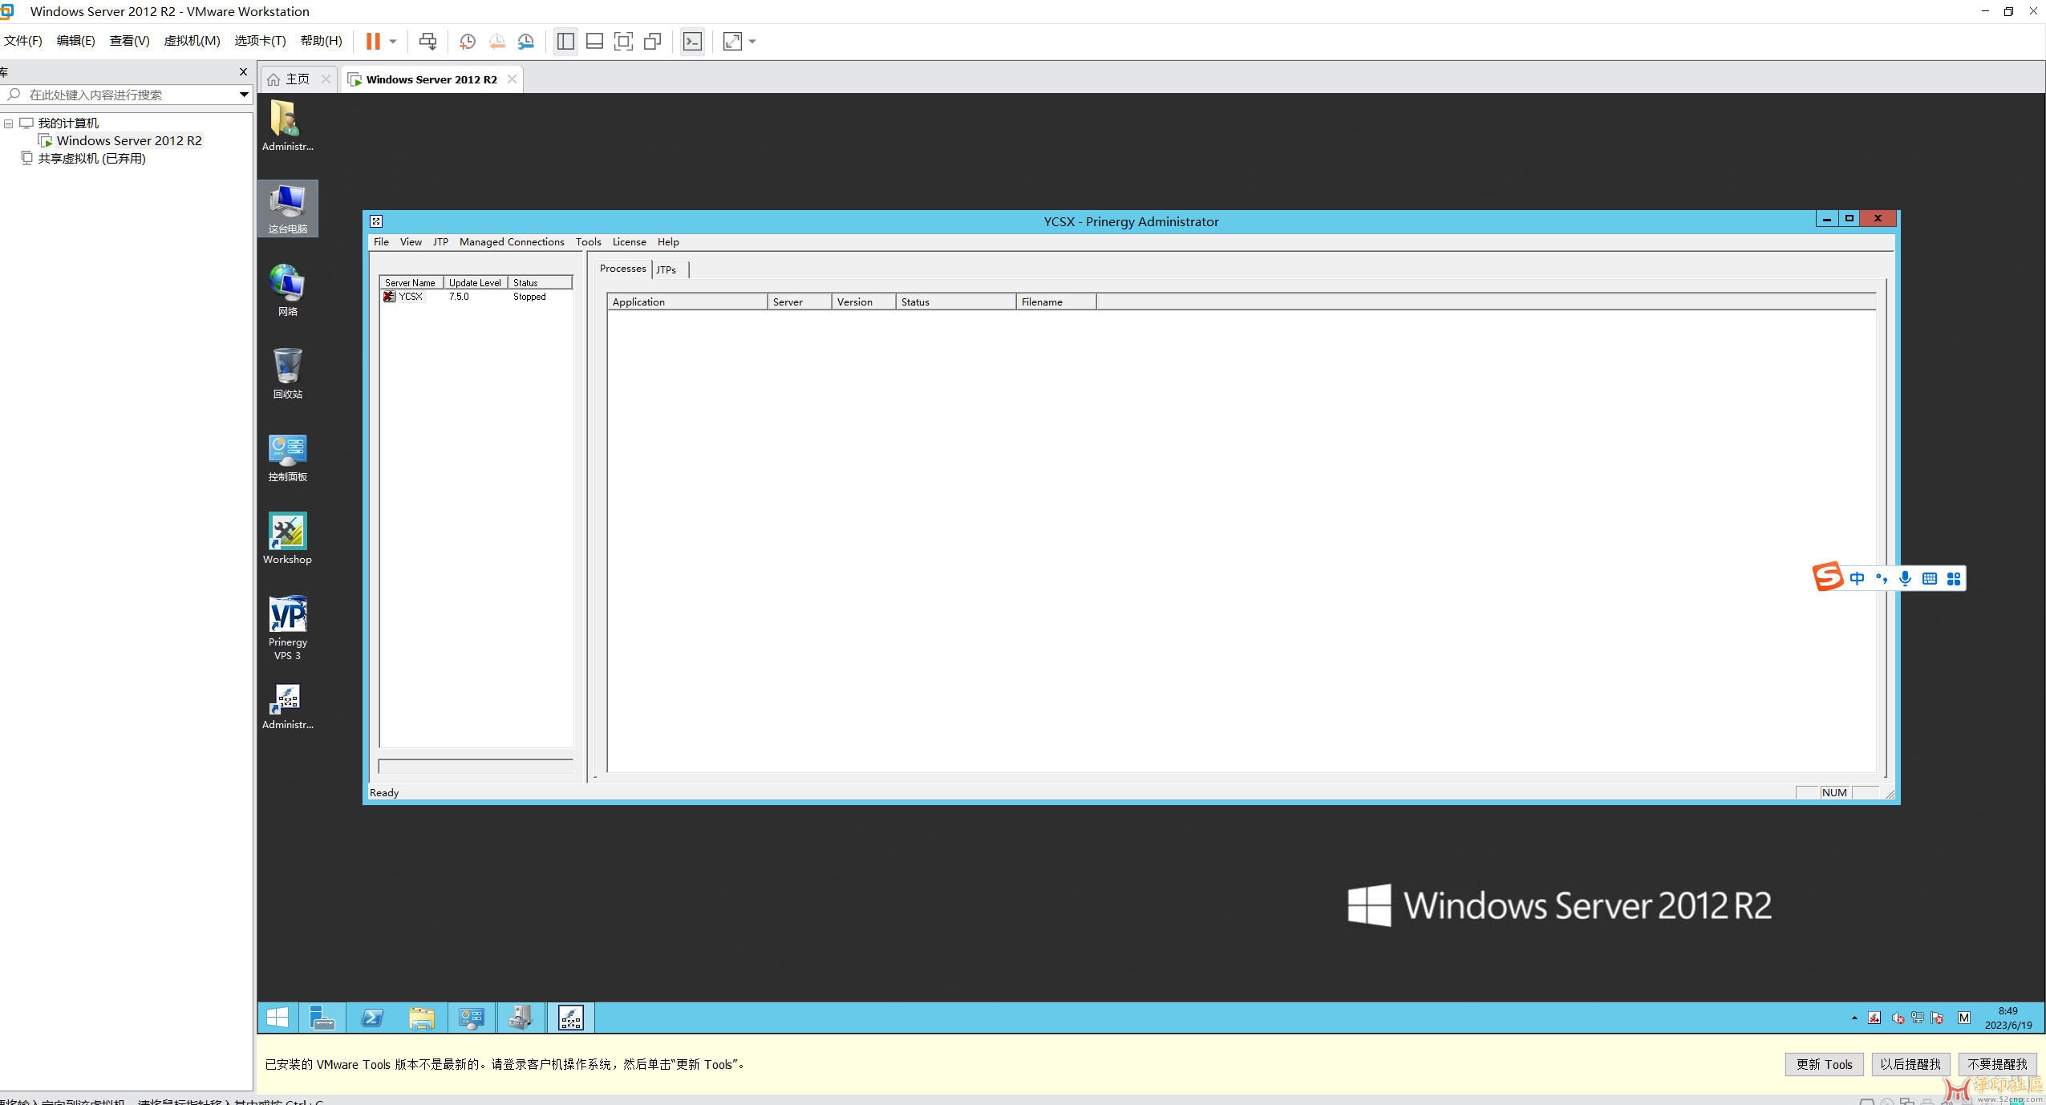Pause the virtual machine with the orange button

tap(373, 41)
